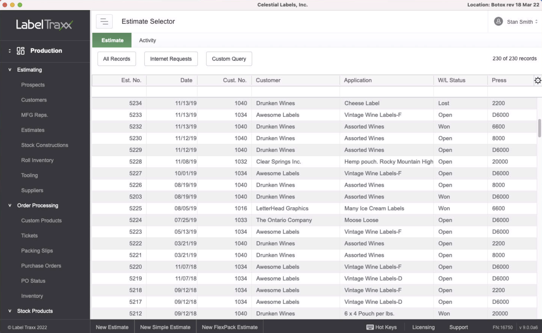542x333 pixels.
Task: Click the FN:16750 status bar entry
Action: coord(503,328)
